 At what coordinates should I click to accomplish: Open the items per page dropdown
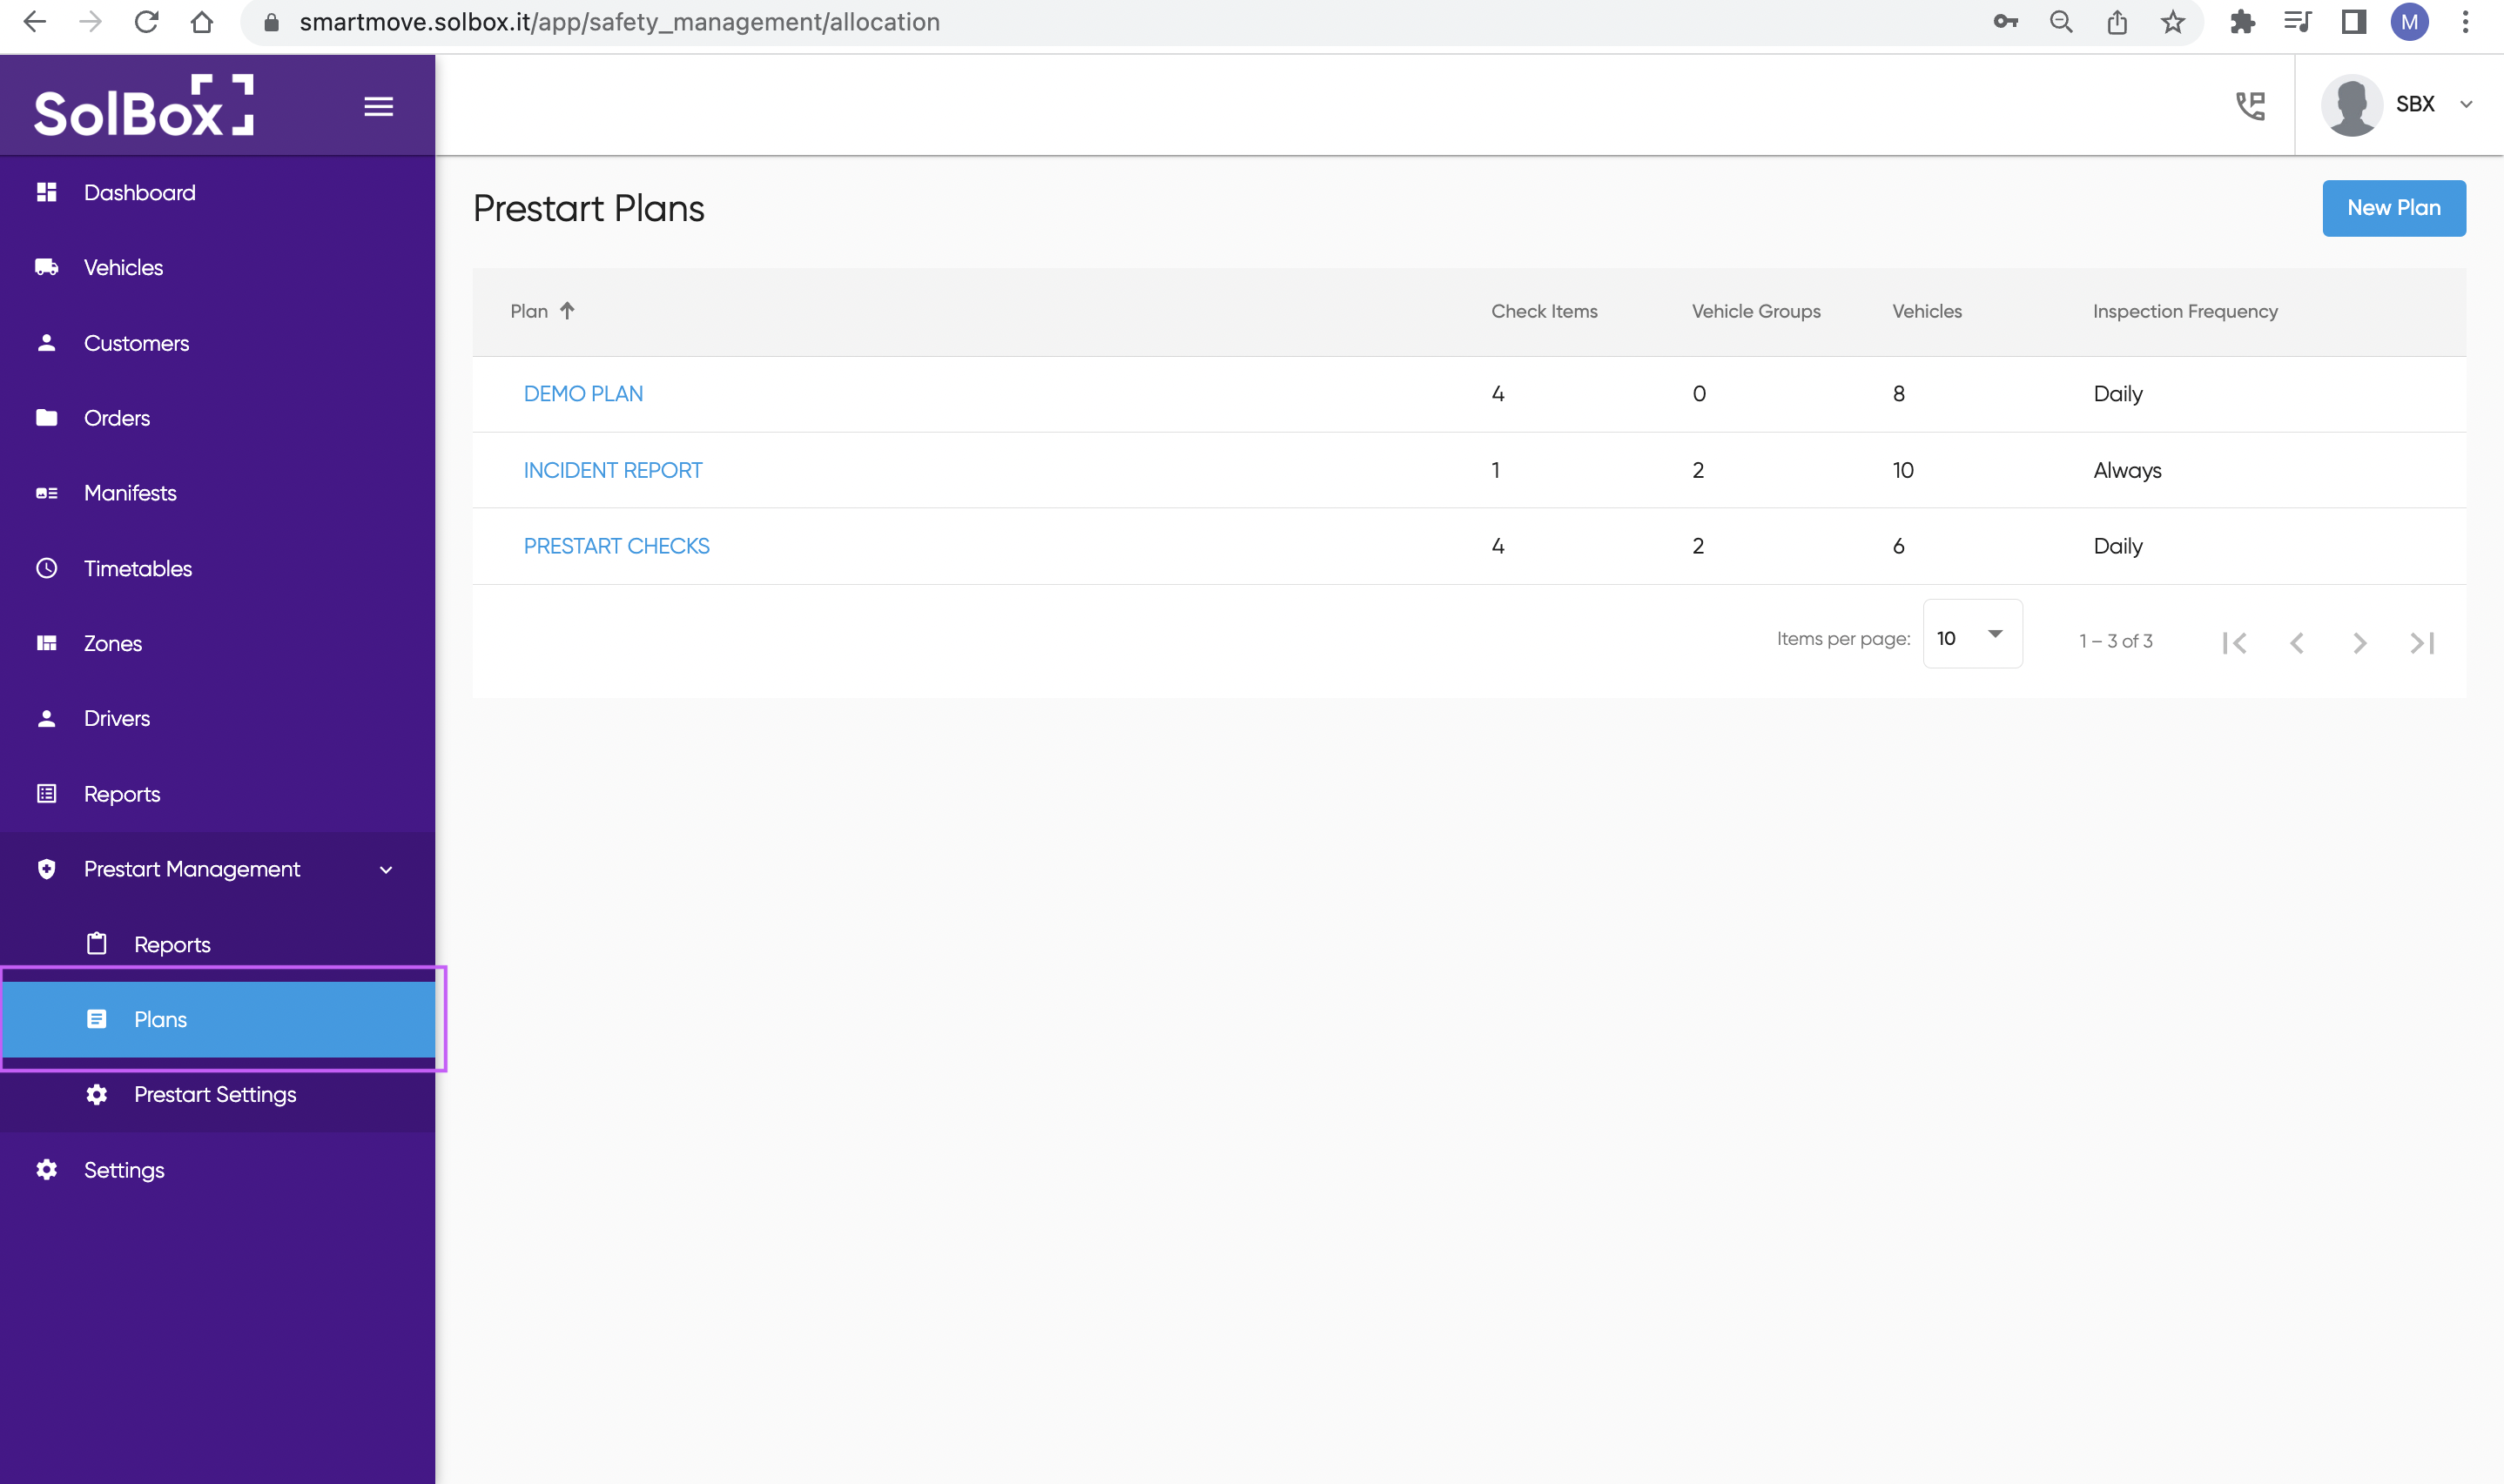coord(1972,634)
